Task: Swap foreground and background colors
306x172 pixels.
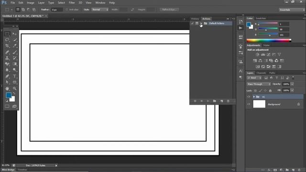Action: pos(14,94)
